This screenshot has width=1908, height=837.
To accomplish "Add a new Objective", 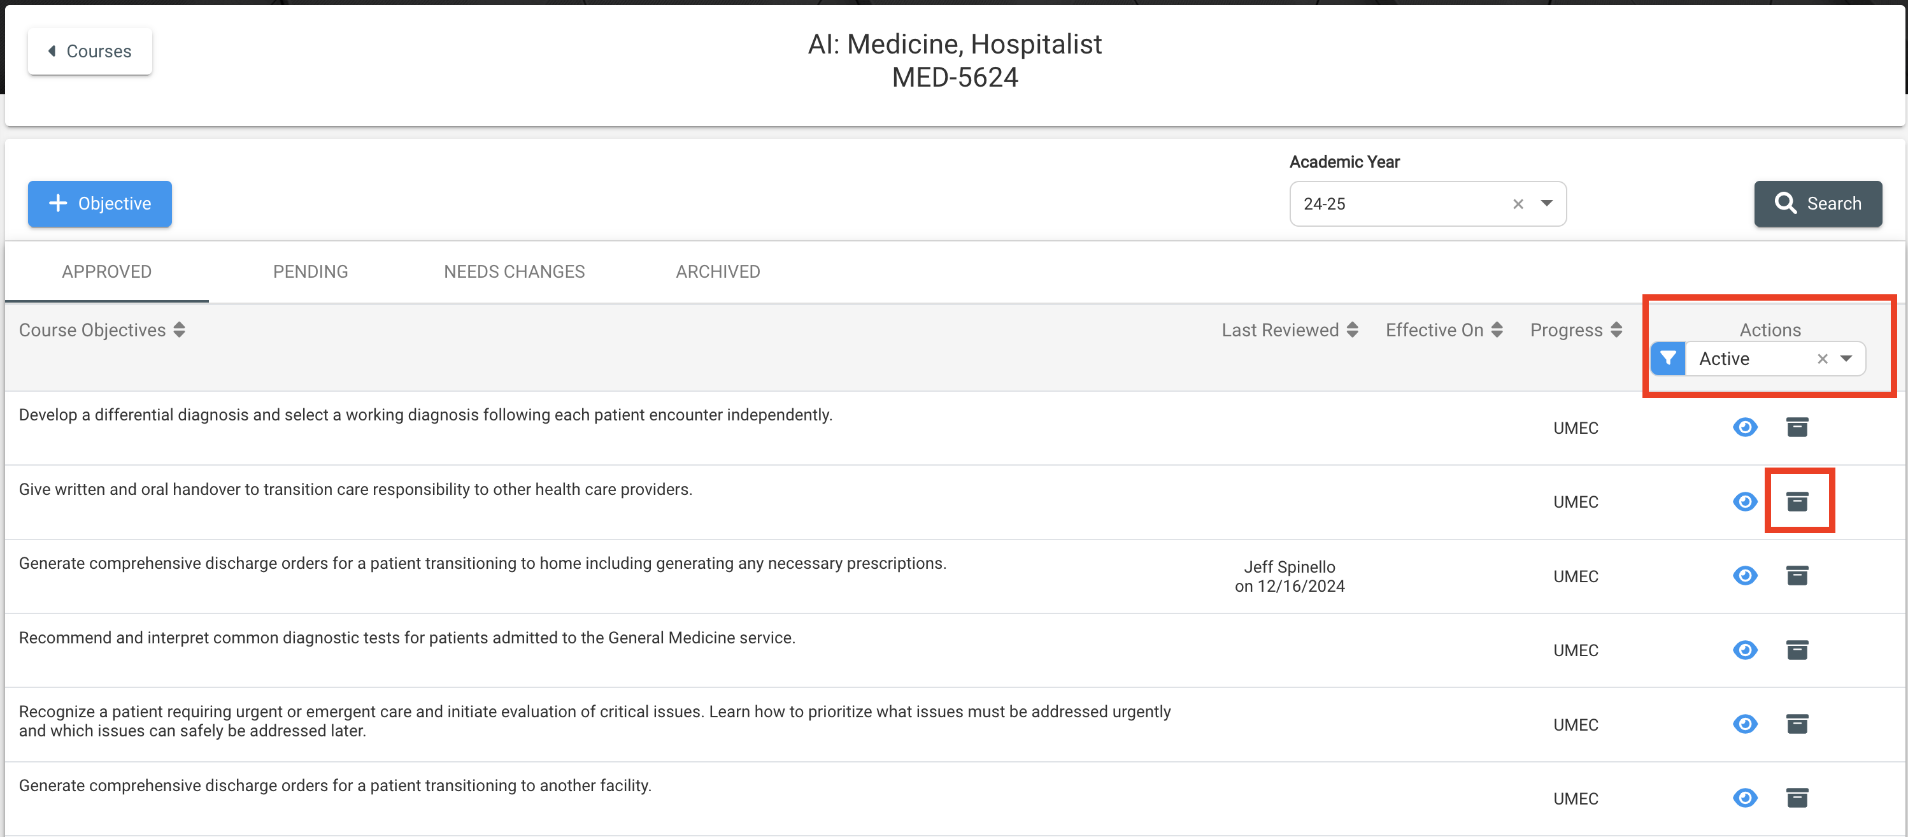I will click(x=100, y=204).
